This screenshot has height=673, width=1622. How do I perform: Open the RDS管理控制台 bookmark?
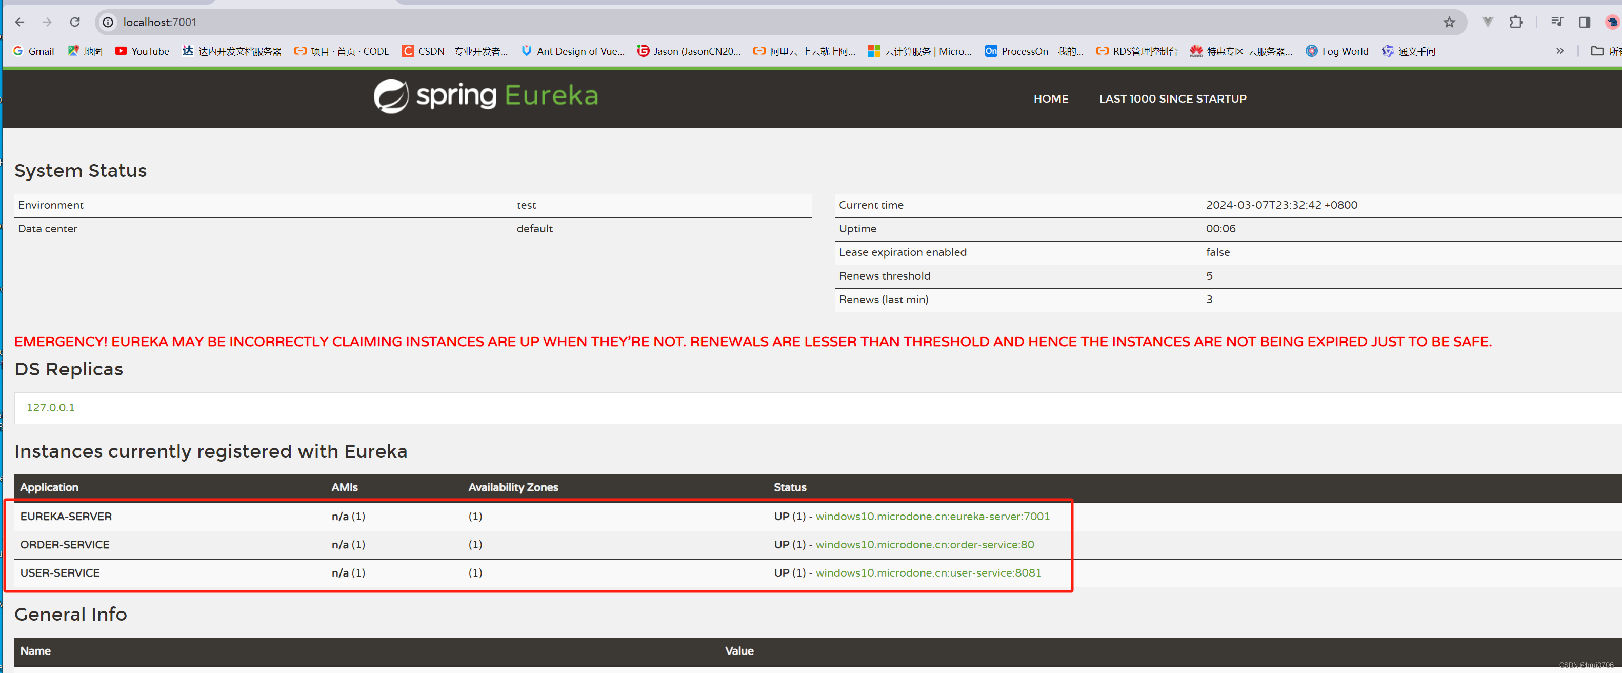tap(1136, 51)
